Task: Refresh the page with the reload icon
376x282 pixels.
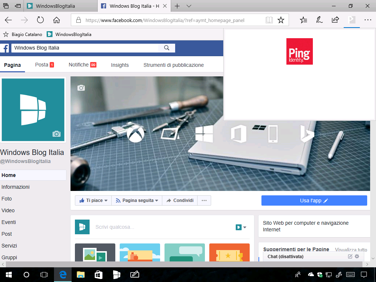Action: (x=40, y=20)
